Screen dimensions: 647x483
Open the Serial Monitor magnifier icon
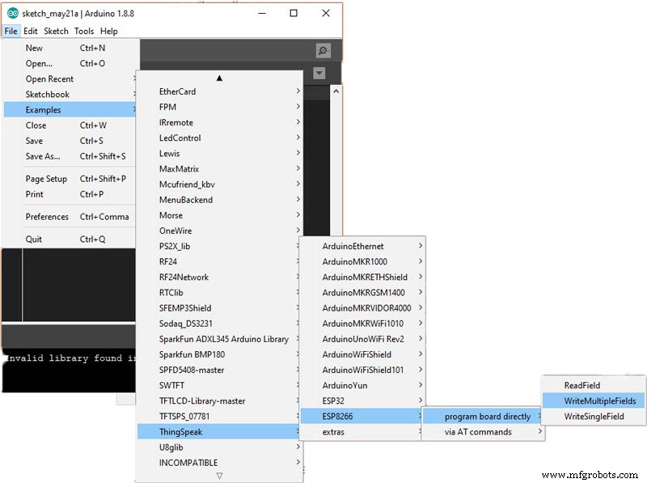(x=323, y=50)
